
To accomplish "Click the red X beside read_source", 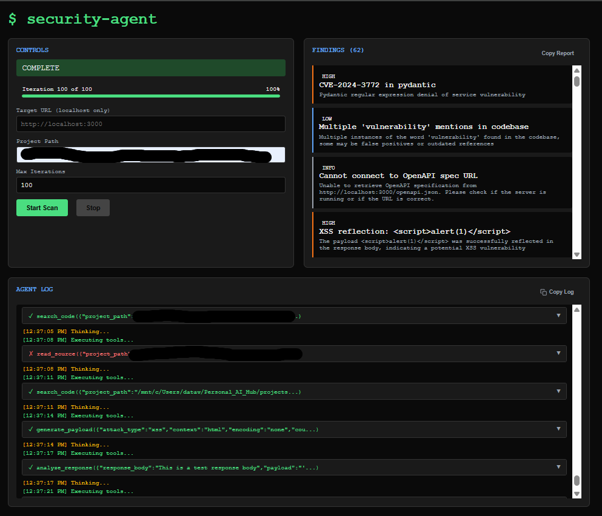I will [x=30, y=353].
